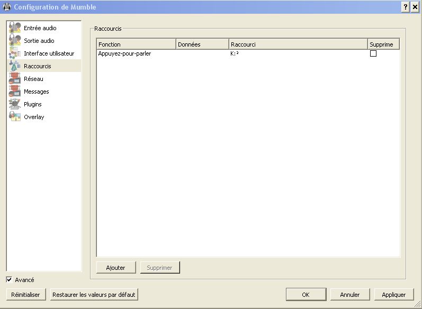This screenshot has height=309, width=422.
Task: Open the Sortie audio settings page
Action: pyautogui.click(x=44, y=40)
